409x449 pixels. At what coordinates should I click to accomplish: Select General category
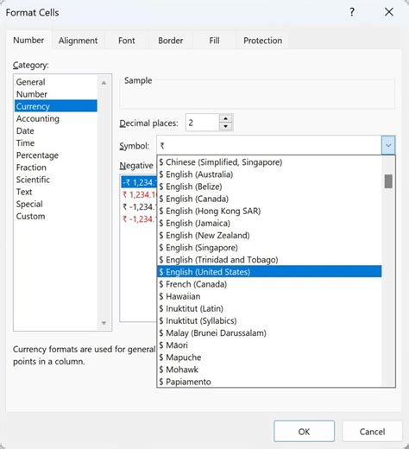56,82
